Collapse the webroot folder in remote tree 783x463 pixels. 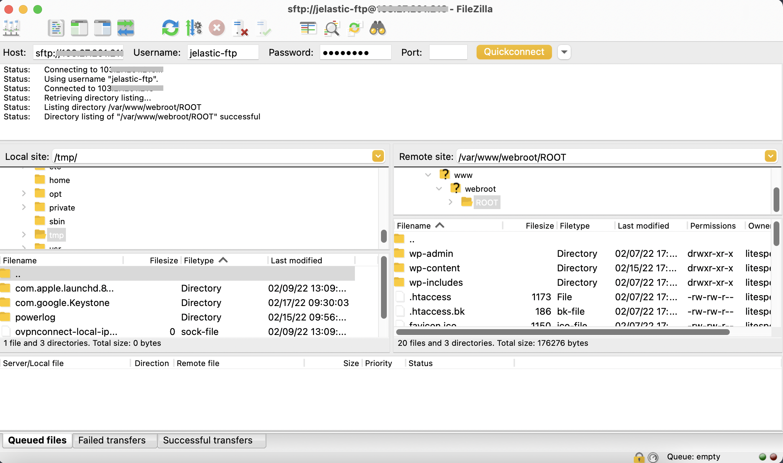(439, 189)
